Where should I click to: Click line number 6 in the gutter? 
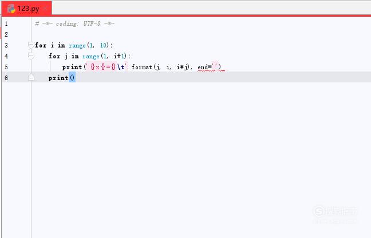(6, 78)
